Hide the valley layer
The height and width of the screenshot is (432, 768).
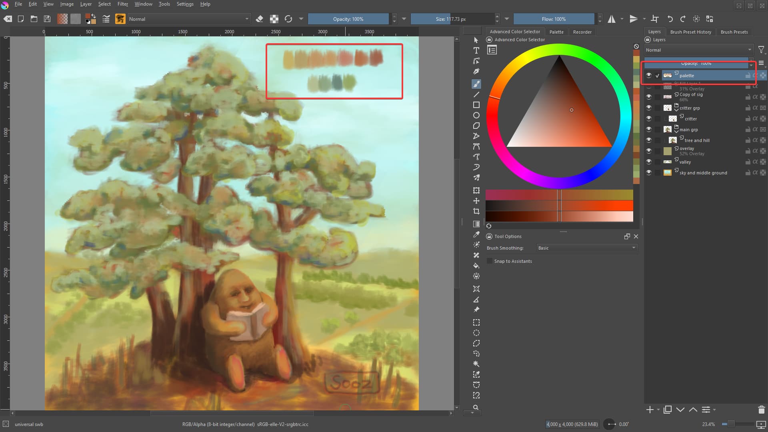click(x=649, y=162)
